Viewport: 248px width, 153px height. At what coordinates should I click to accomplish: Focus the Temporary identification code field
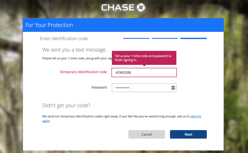click(x=144, y=73)
